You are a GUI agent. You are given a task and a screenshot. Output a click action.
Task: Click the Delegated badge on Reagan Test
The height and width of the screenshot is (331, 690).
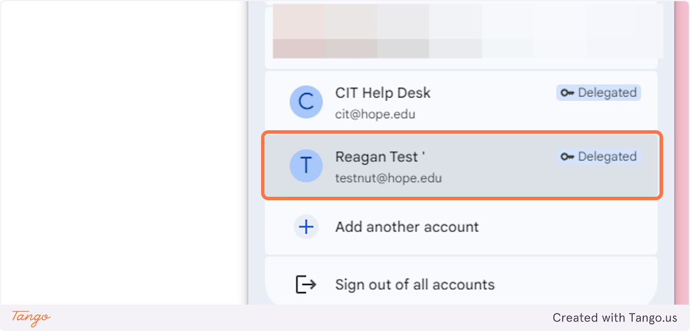tap(599, 157)
